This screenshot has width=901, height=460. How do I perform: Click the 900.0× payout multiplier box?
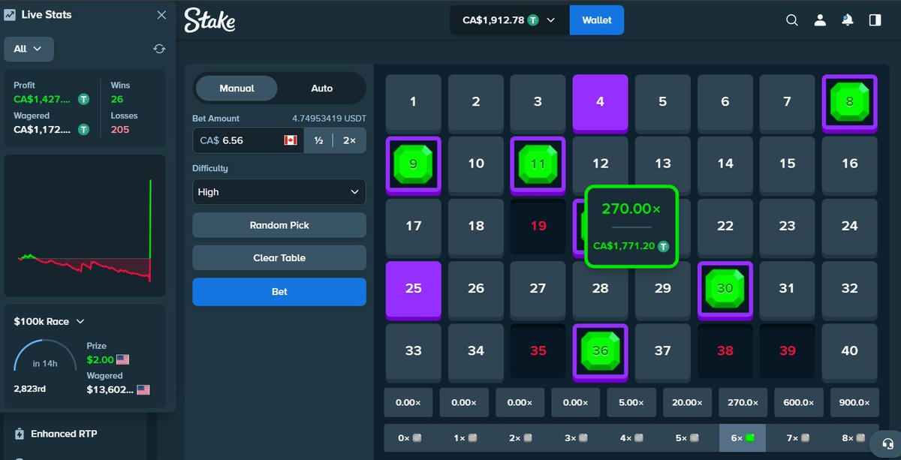click(854, 402)
